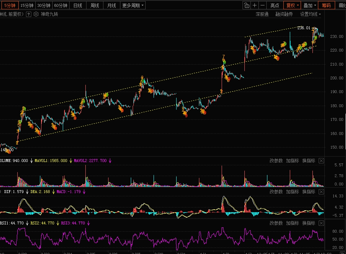346x254 pixels.
Task: Open the 复权 adjustment dropdown
Action: [x=292, y=5]
